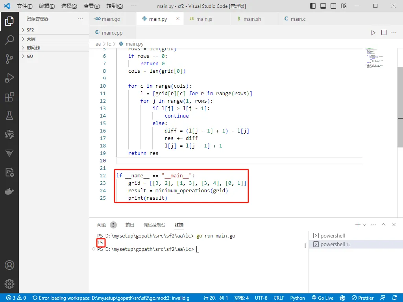The height and width of the screenshot is (302, 403).
Task: Switch to the main.sh editor tab
Action: [255, 19]
